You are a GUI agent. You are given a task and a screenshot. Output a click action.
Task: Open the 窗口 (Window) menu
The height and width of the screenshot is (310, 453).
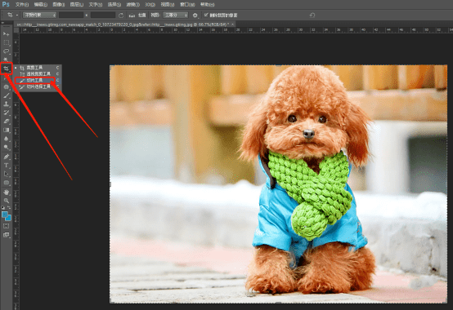tap(187, 5)
